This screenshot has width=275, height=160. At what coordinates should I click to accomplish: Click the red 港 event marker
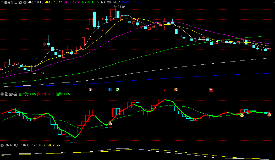(211, 90)
